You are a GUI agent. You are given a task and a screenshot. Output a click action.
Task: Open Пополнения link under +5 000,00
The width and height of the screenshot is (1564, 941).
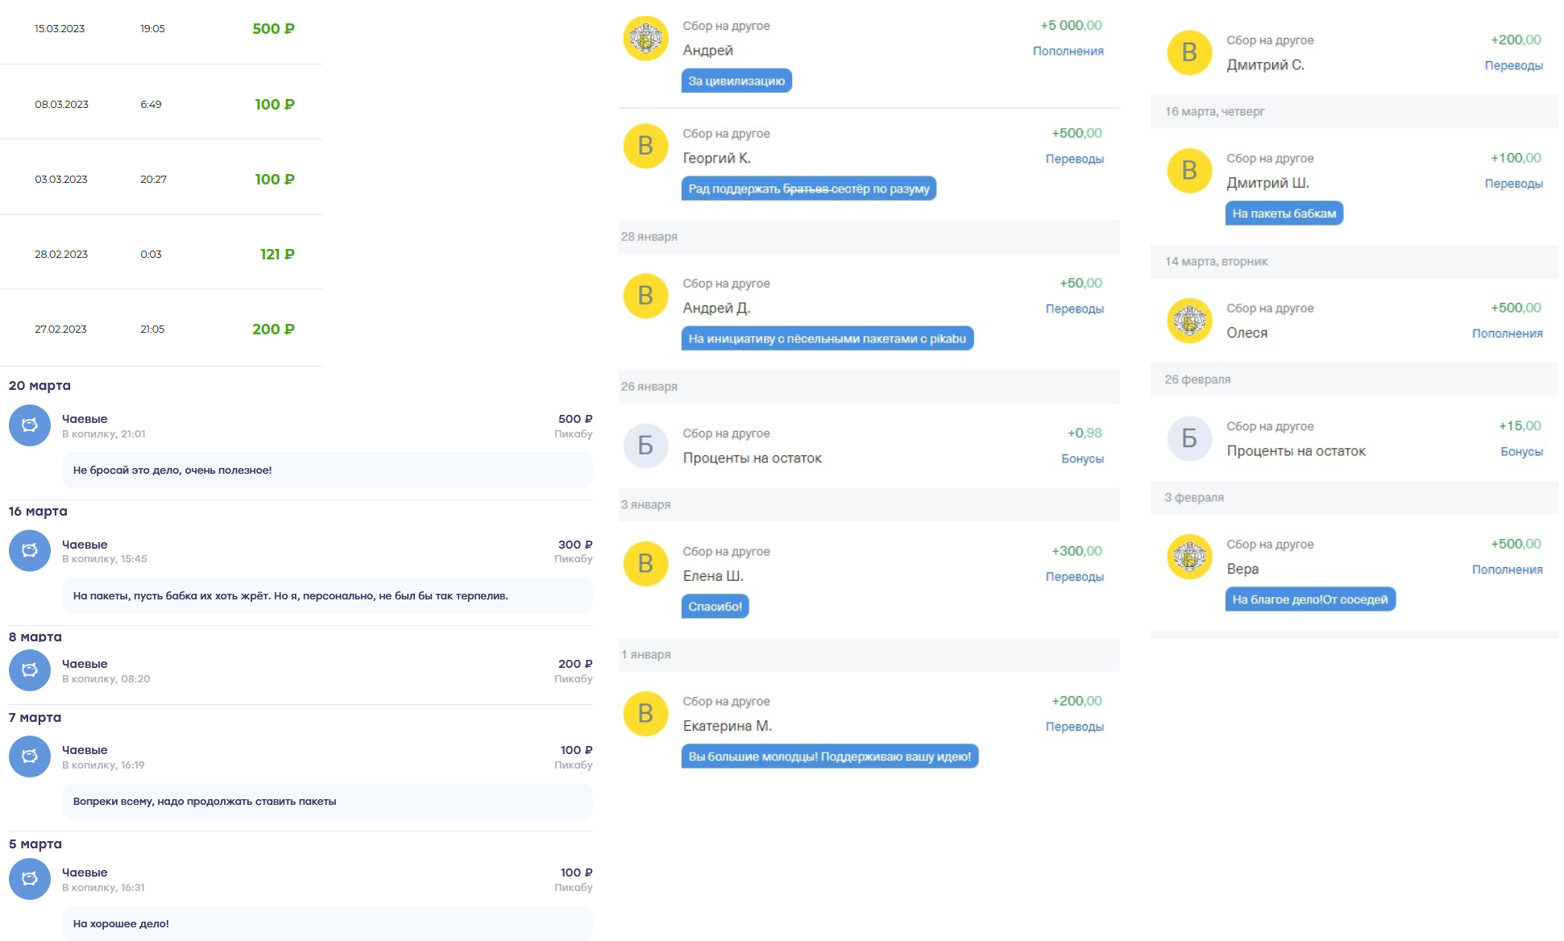click(1068, 51)
